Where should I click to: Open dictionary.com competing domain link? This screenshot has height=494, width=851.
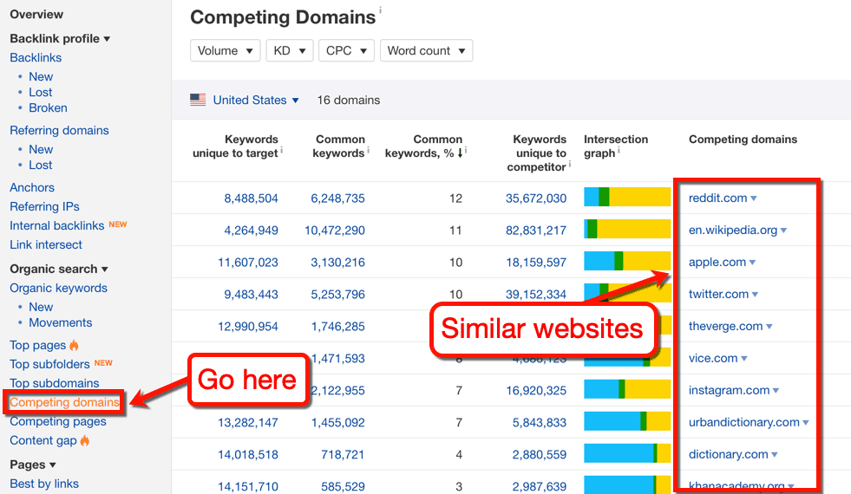729,454
